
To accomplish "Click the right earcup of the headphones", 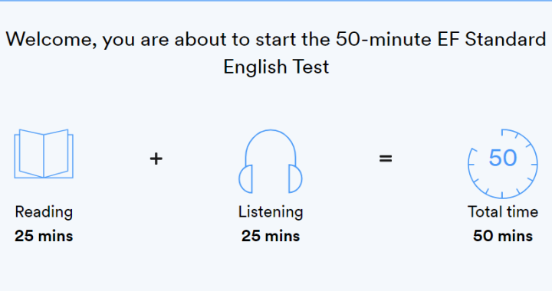I will point(295,179).
